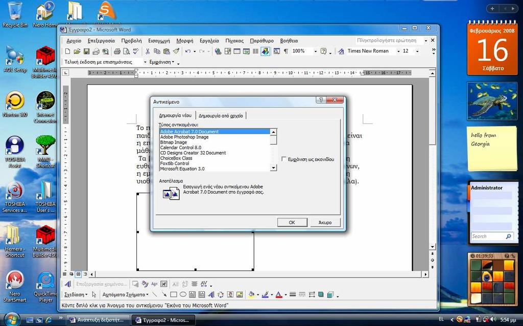The image size is (523, 326).
Task: Click the Copy icon in Word toolbar
Action: point(157,51)
